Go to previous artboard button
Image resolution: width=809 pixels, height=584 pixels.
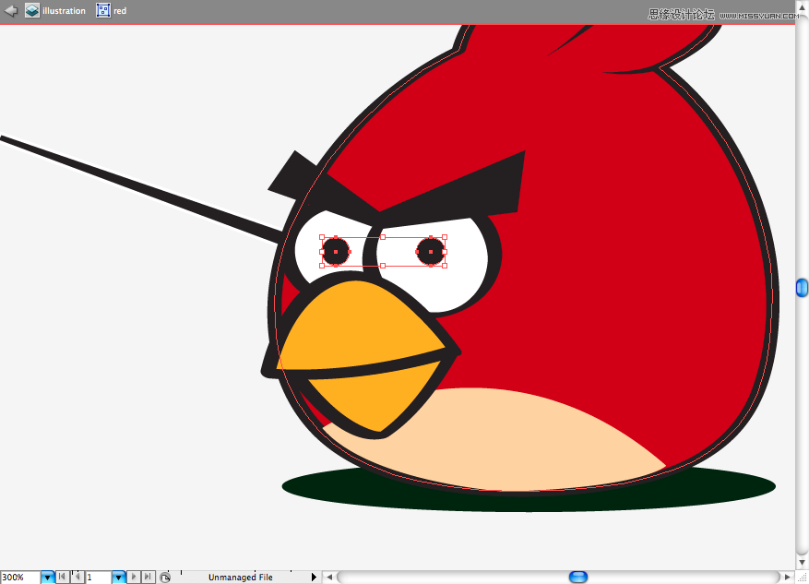click(x=77, y=577)
